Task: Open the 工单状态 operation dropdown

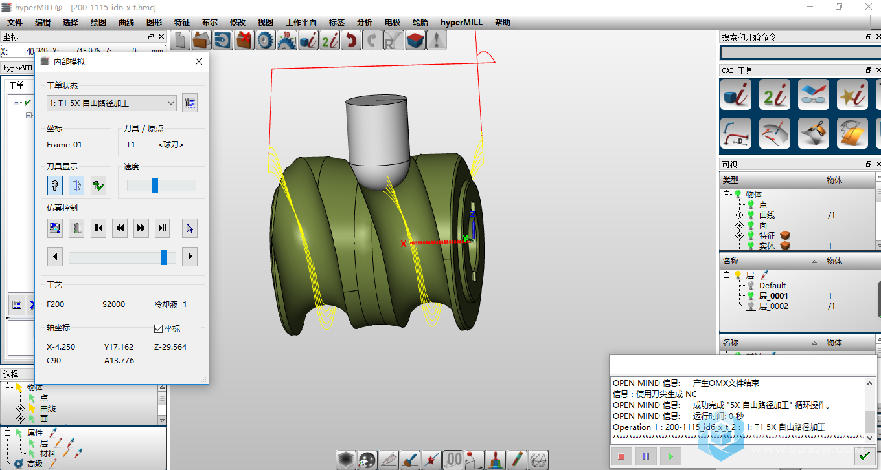Action: point(111,103)
